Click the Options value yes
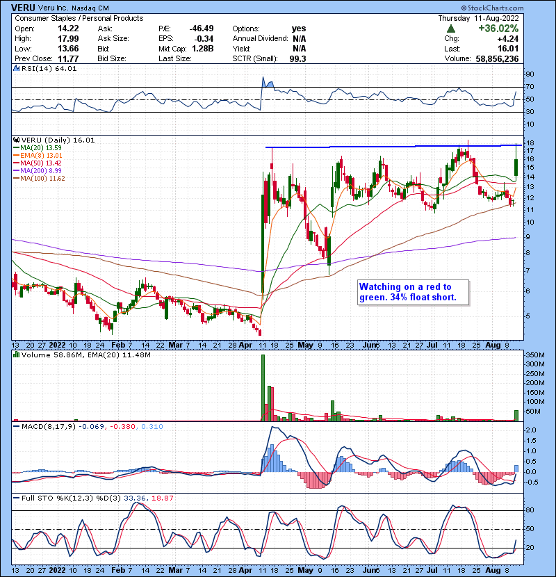Screen dimensions: 556x577 click(299, 29)
